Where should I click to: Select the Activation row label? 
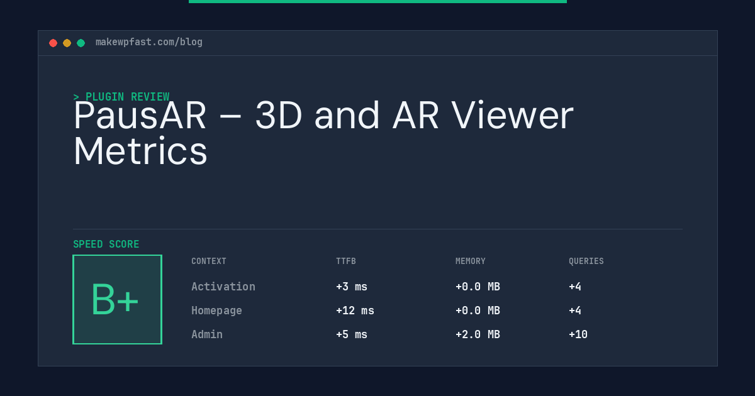tap(223, 287)
